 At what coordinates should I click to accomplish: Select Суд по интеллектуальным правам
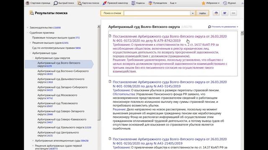[57, 48]
